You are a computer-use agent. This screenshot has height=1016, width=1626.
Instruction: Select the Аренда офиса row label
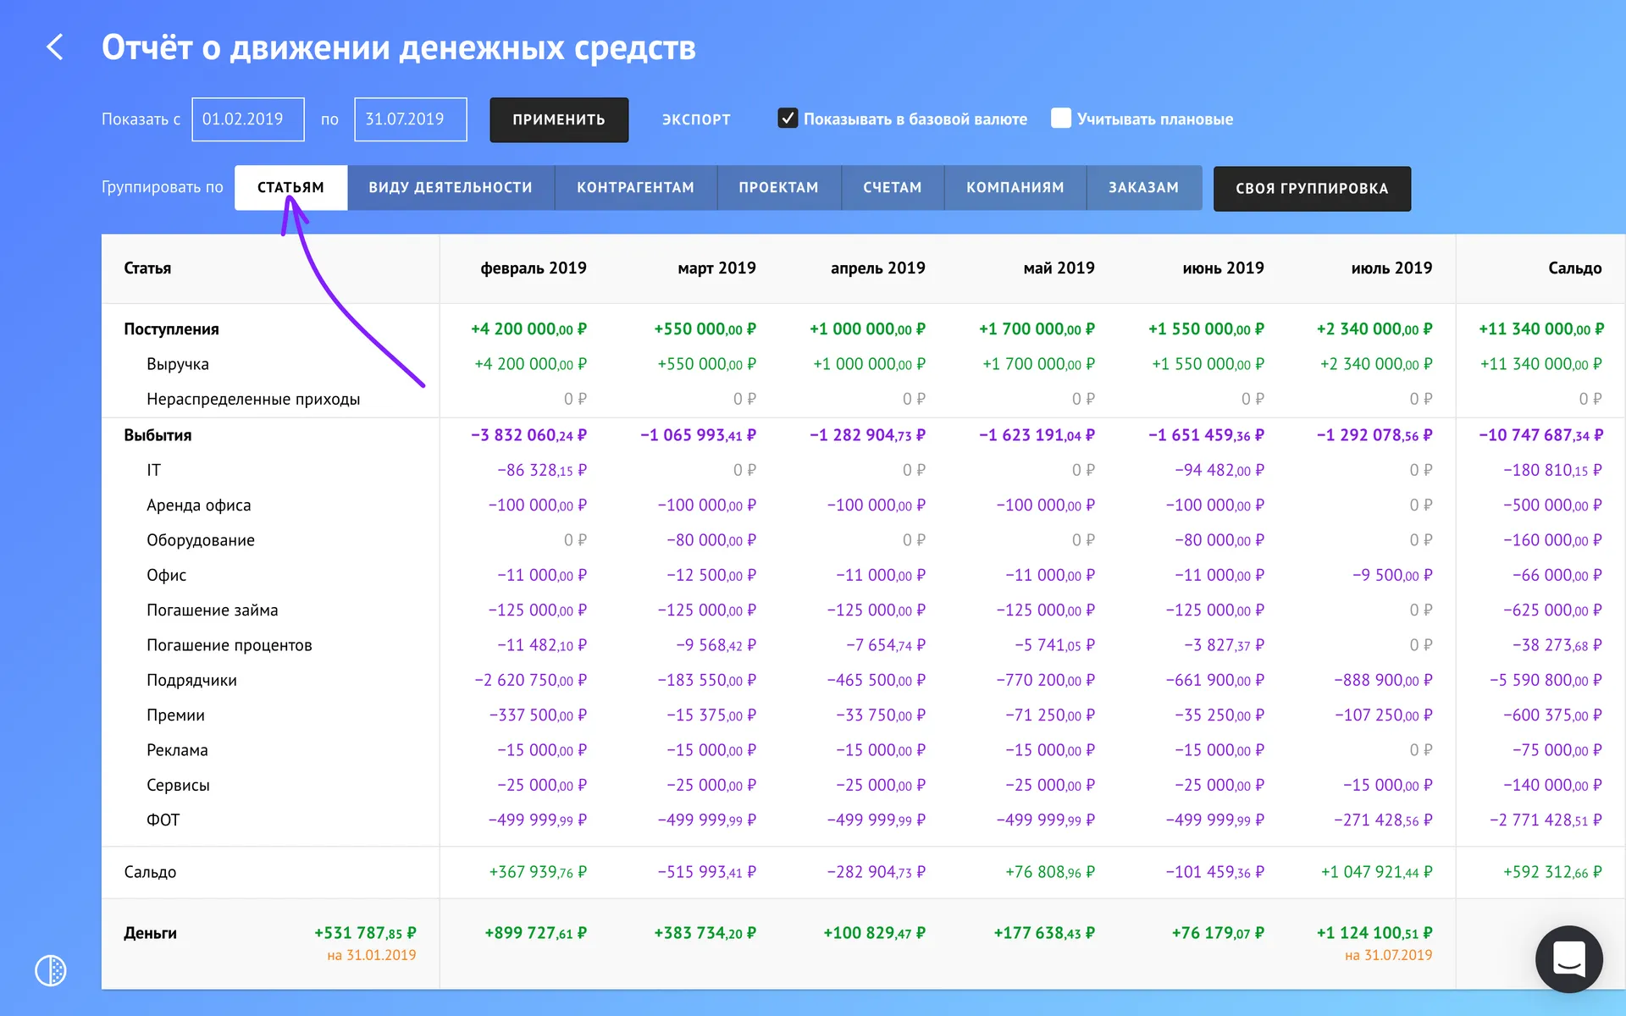(x=198, y=505)
